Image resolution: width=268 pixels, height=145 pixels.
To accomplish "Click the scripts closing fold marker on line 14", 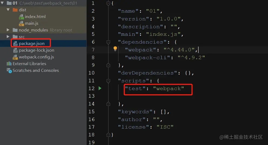I will click(108, 104).
